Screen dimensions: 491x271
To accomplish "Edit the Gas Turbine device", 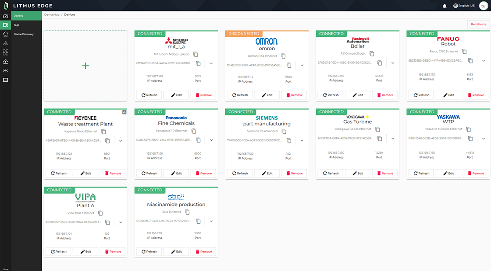I will coord(358,173).
